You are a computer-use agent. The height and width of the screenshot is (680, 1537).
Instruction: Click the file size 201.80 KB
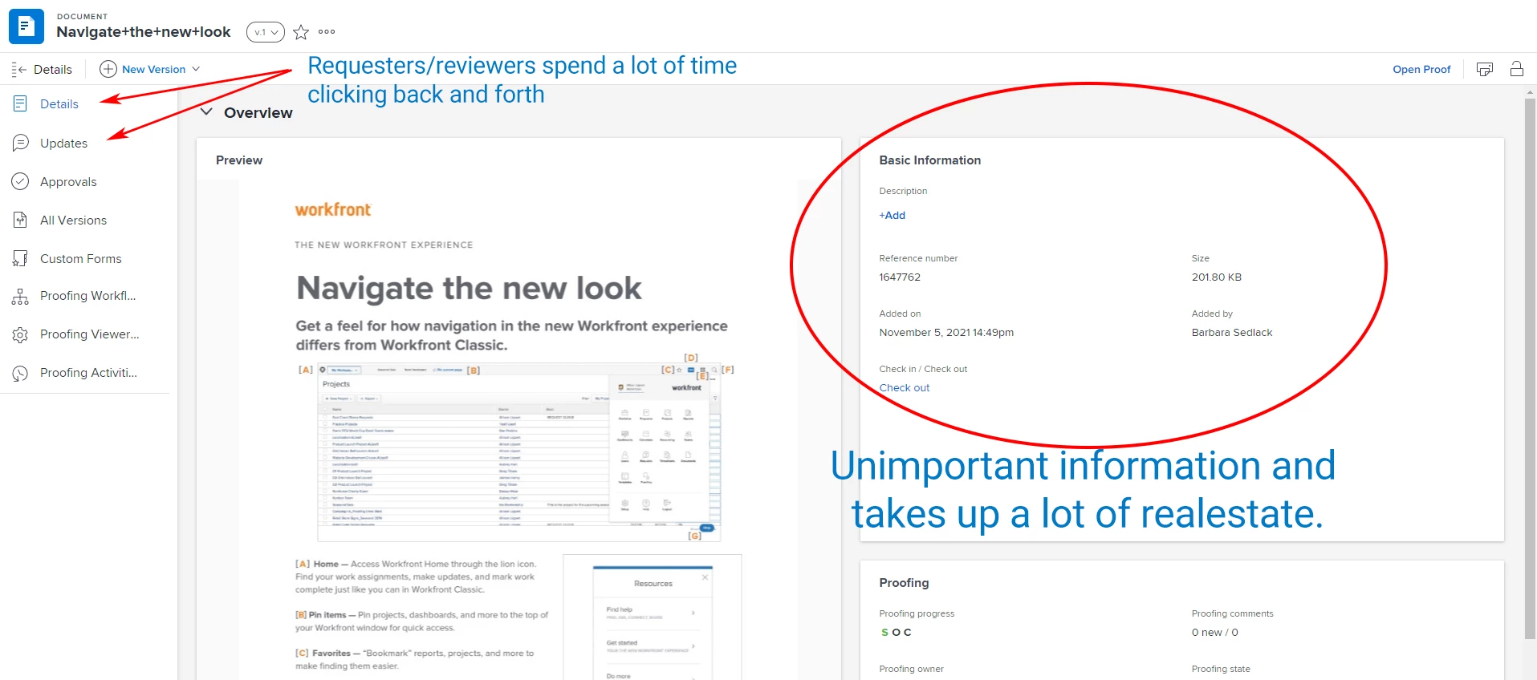tap(1216, 277)
